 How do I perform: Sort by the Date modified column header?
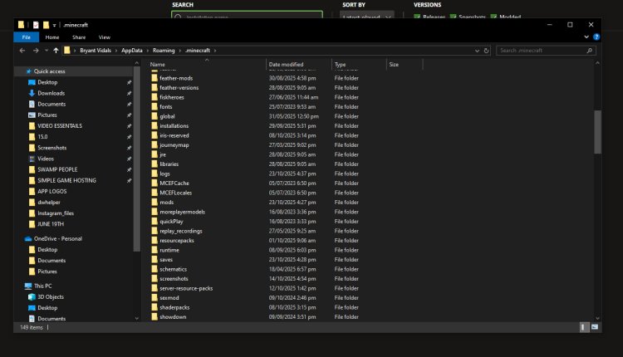[286, 64]
